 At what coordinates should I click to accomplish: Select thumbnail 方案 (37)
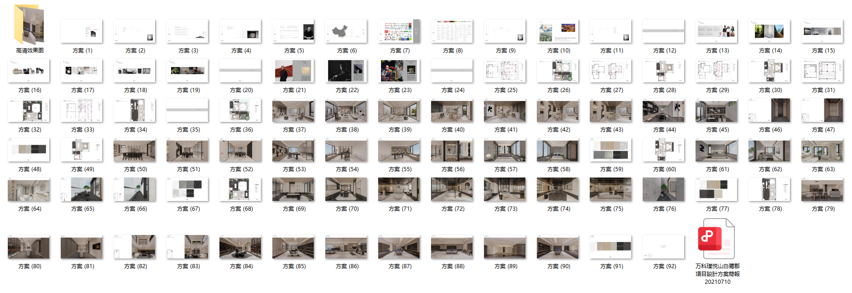293,110
